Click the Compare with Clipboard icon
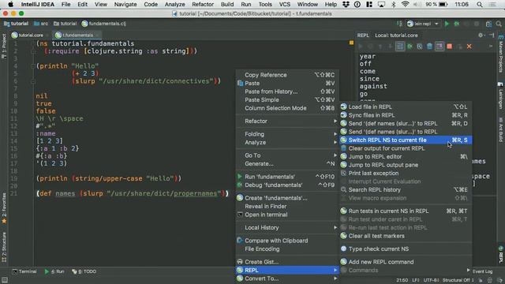This screenshot has height=284, width=505. click(x=240, y=241)
